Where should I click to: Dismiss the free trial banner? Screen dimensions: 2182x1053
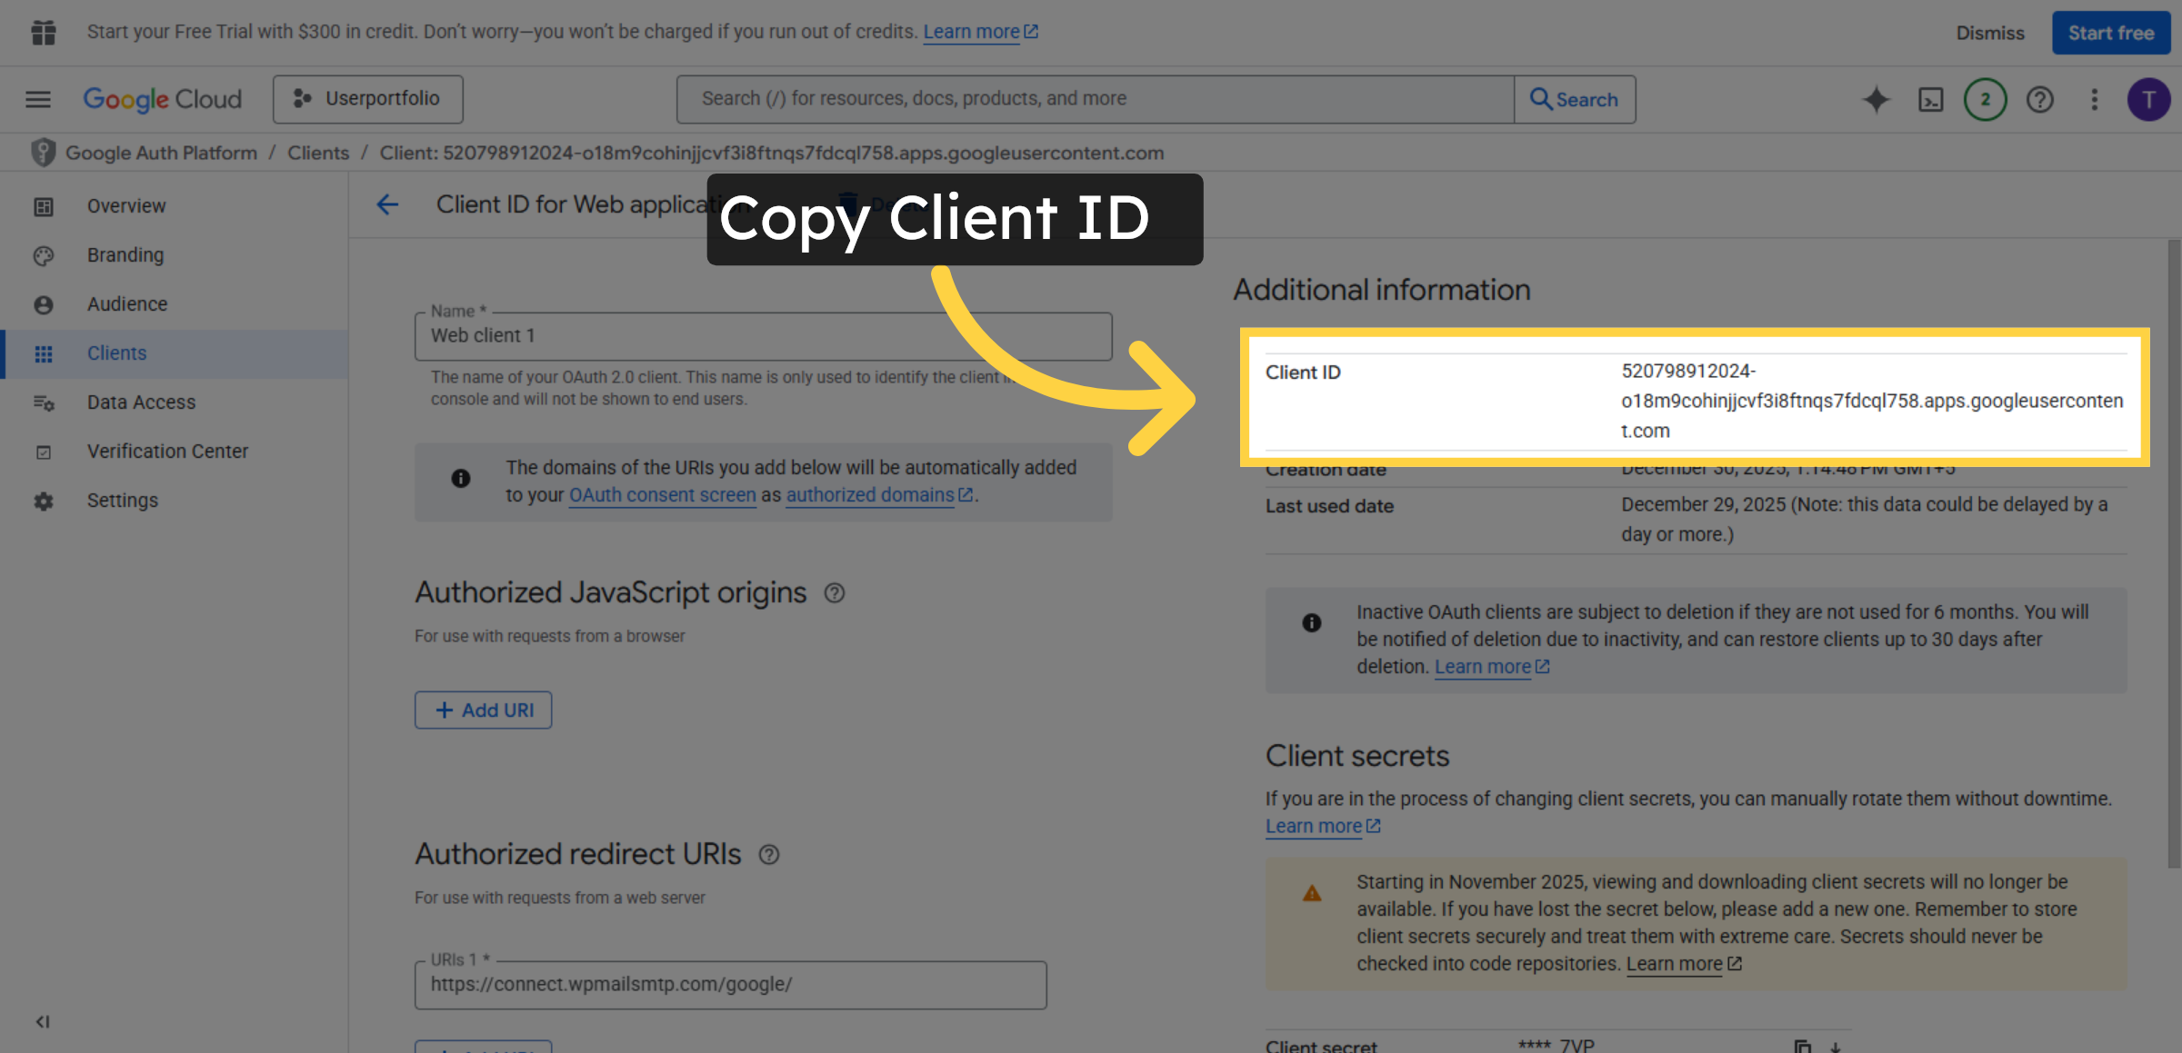click(x=1990, y=33)
